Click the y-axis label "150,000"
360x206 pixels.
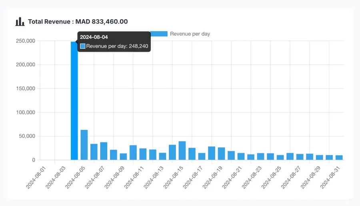tap(26, 89)
